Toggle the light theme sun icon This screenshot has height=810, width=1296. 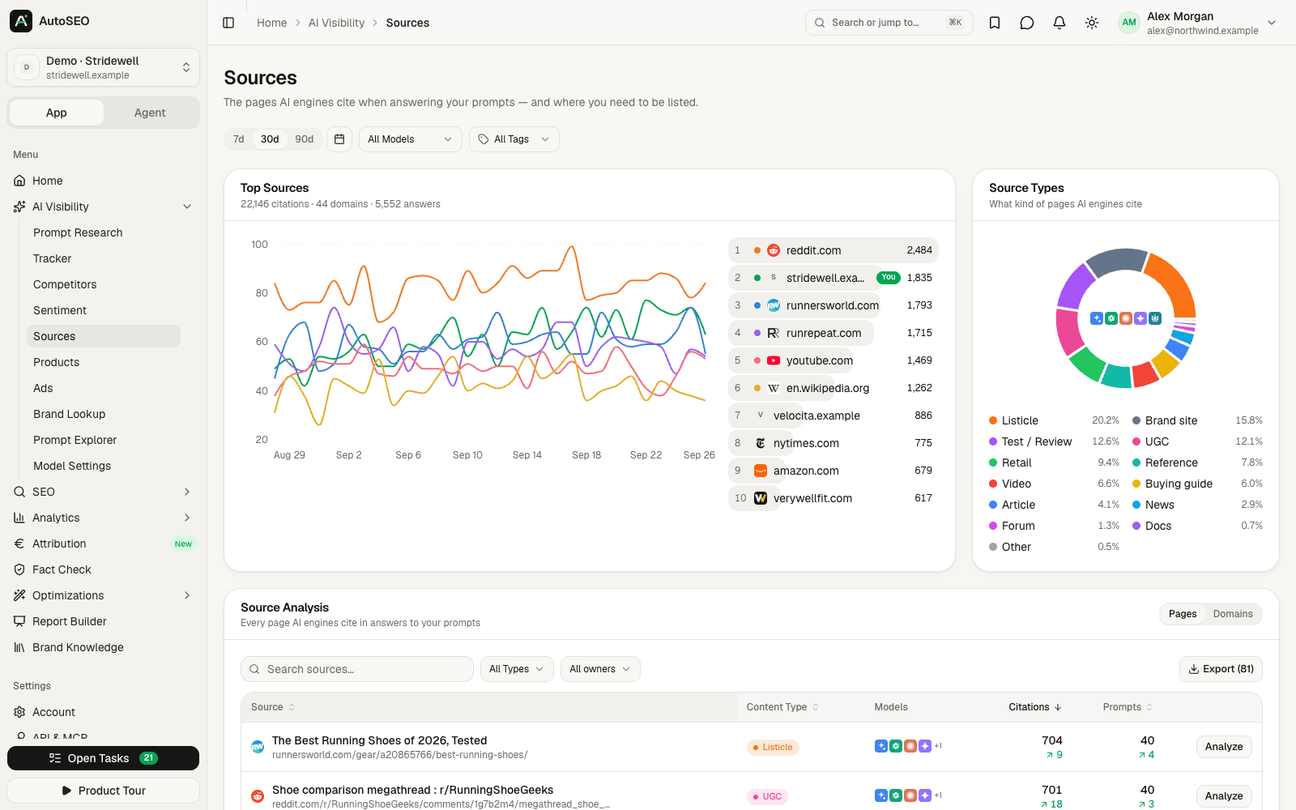[1092, 23]
